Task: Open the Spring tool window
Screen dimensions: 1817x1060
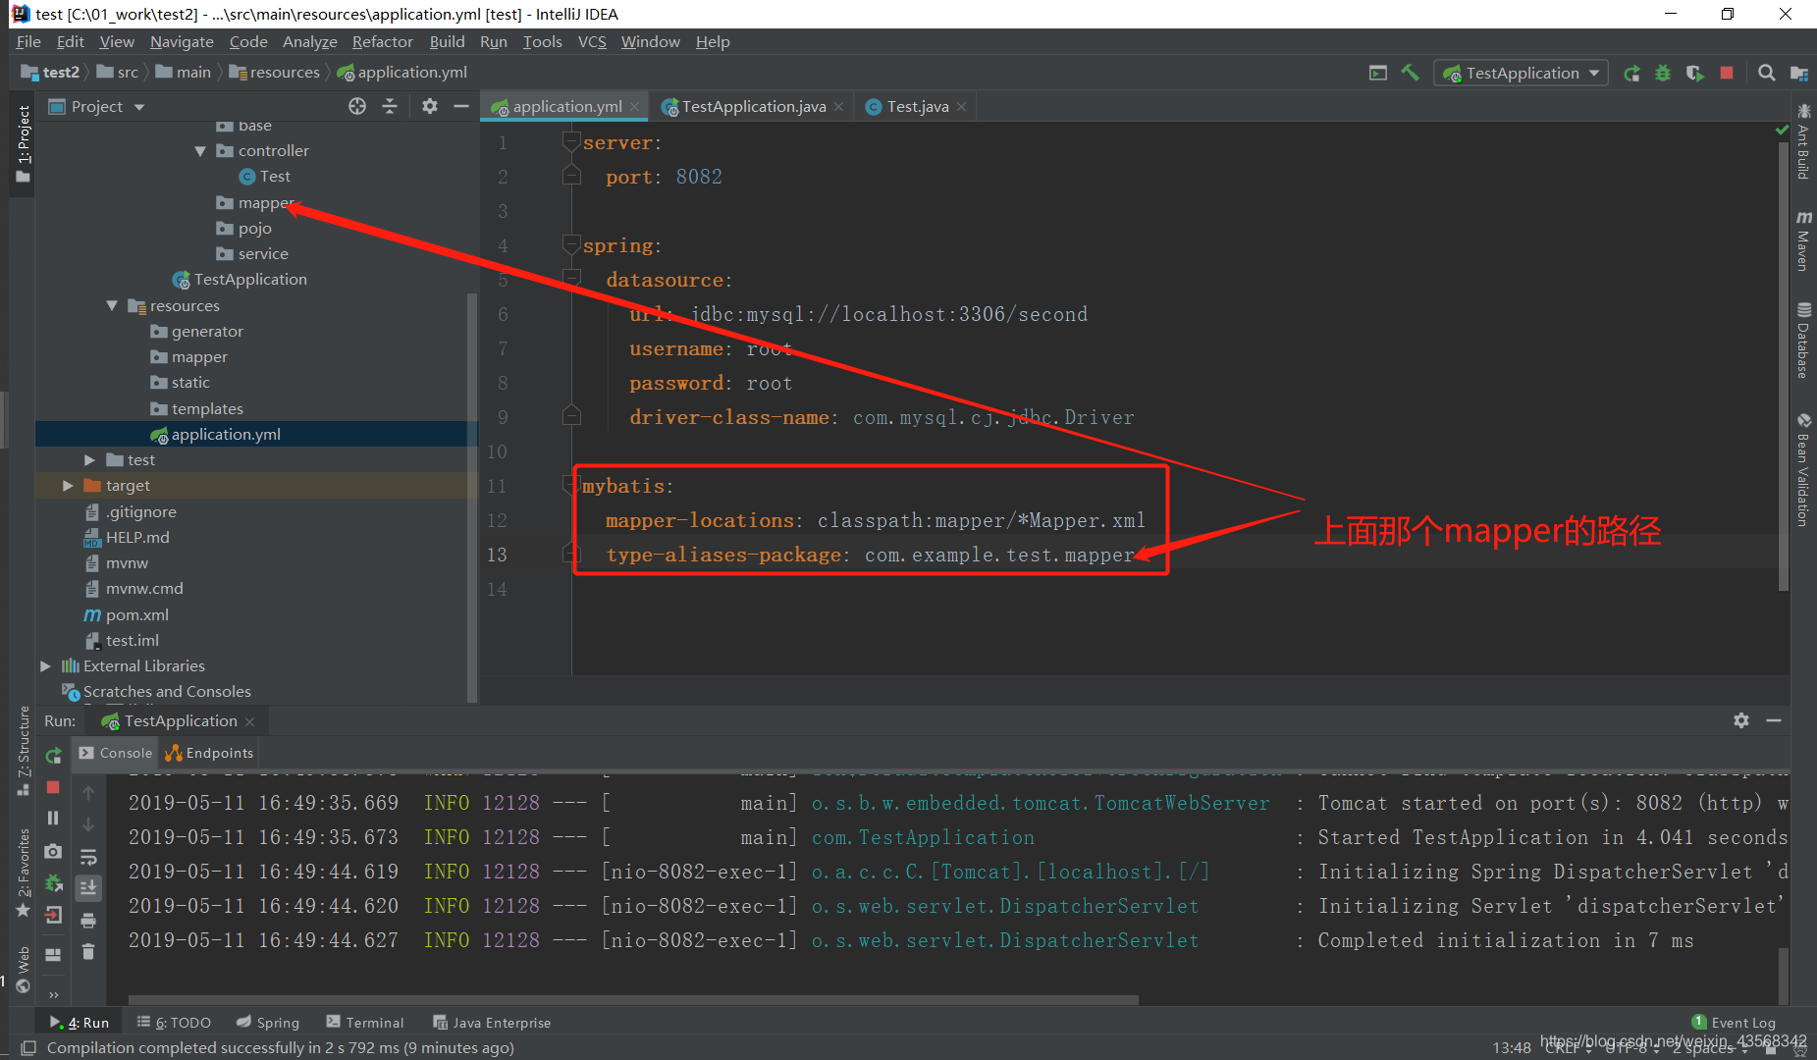Action: 268,1023
